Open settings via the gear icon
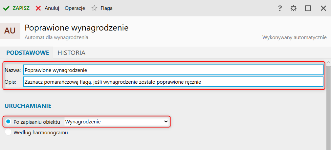 tap(294, 8)
